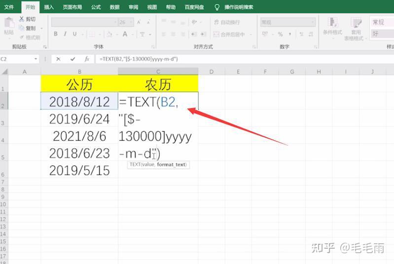Open the 公式 ribbon tab
The height and width of the screenshot is (264, 394).
pyautogui.click(x=96, y=7)
